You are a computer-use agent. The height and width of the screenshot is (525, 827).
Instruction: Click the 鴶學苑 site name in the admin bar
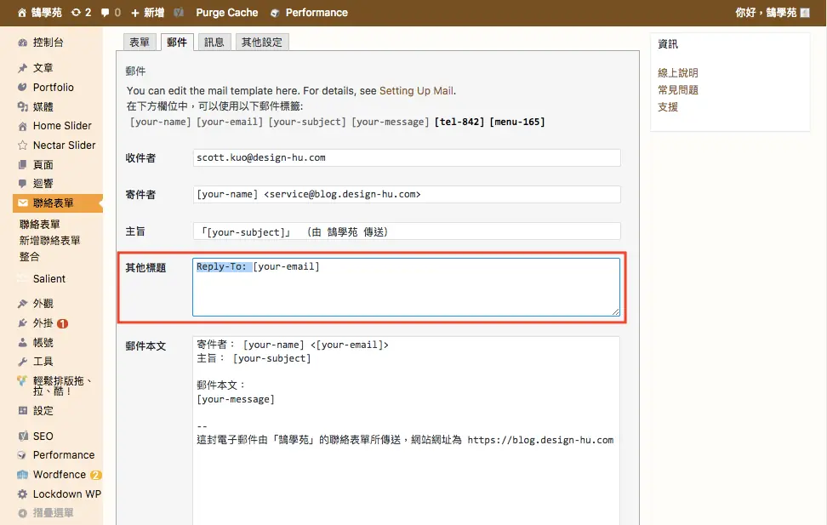tap(47, 13)
